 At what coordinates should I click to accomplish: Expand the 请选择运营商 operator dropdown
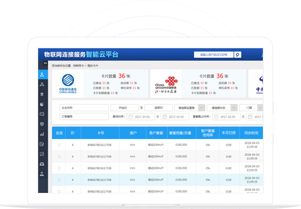click(190, 108)
